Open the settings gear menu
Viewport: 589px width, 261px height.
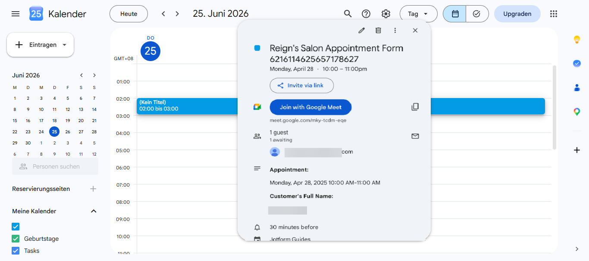(x=386, y=14)
